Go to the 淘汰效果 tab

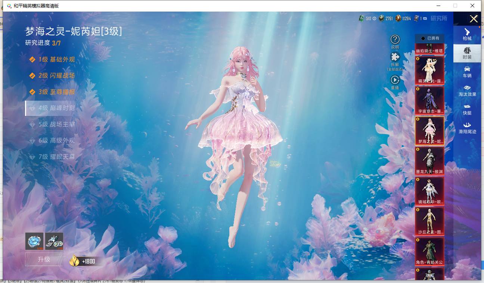pos(467,91)
